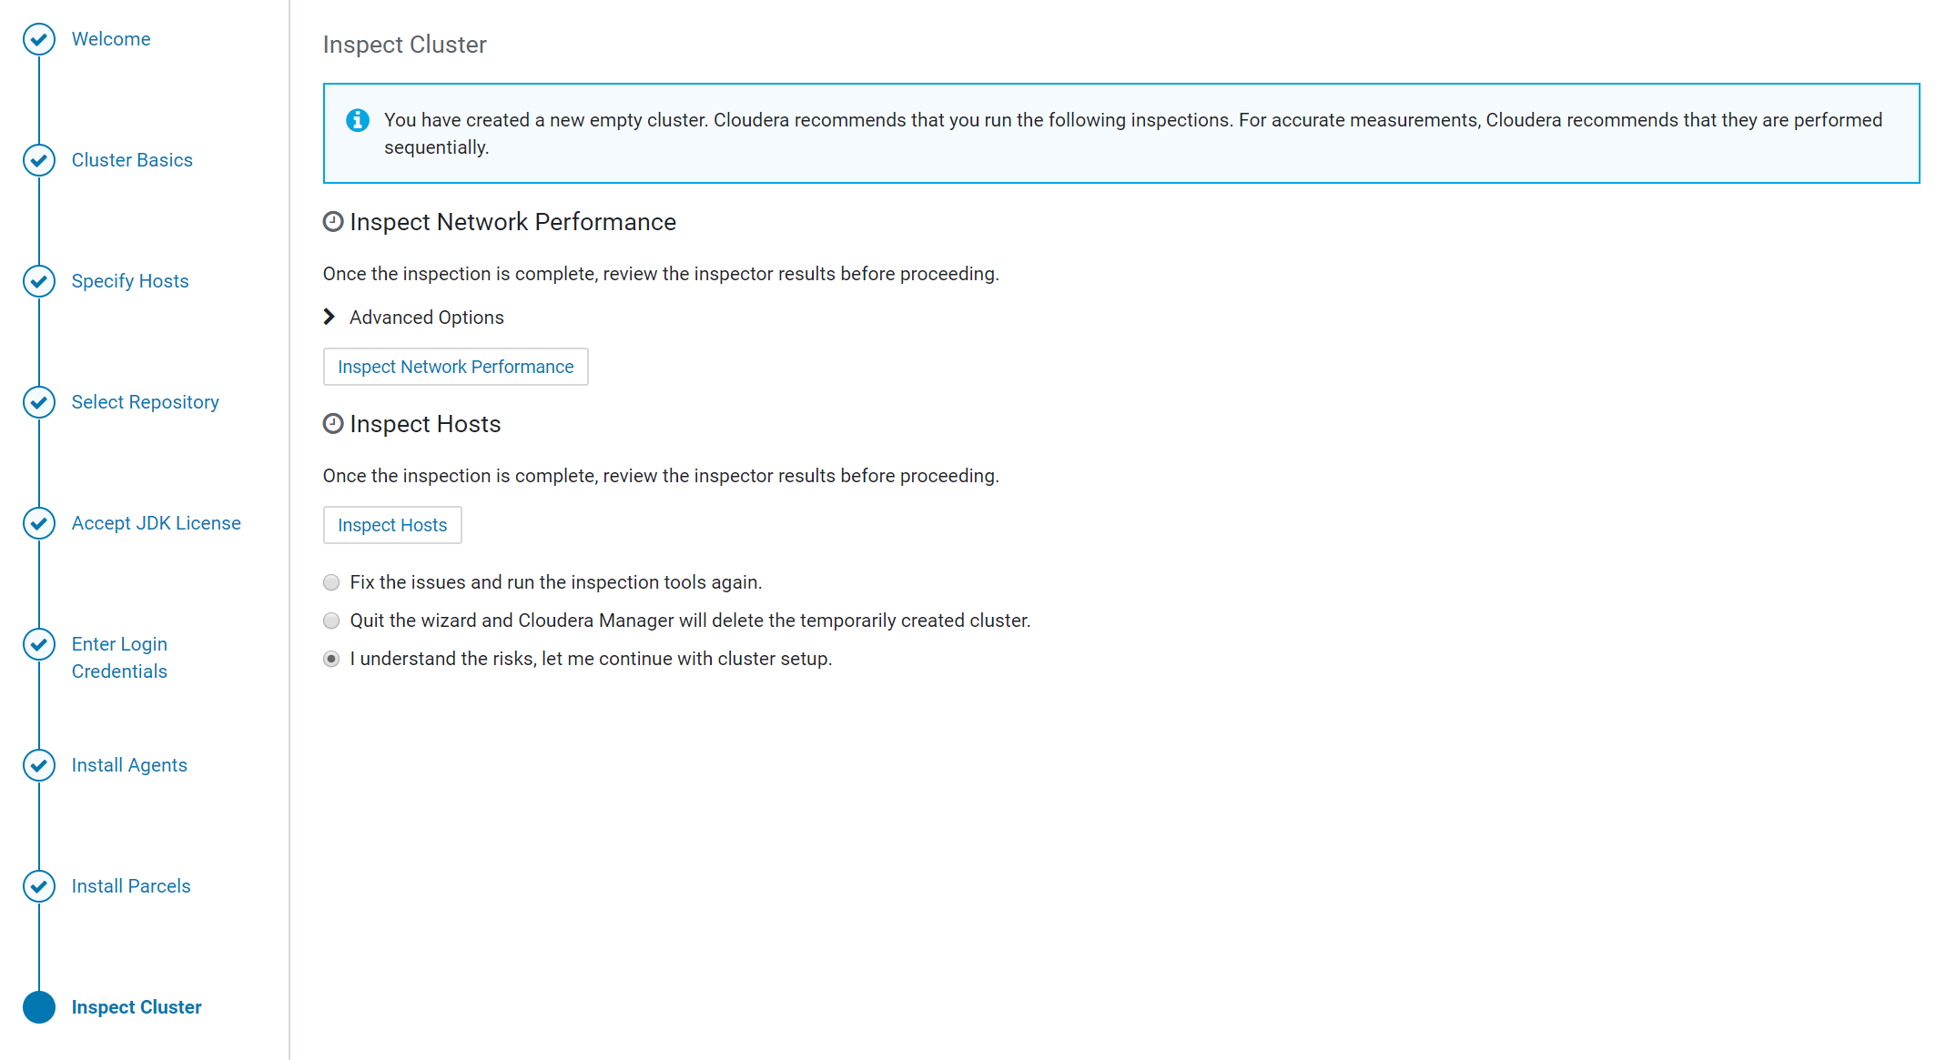Screen dimensions: 1936x1060
Task: Click the blue info icon in the banner
Action: coord(358,120)
